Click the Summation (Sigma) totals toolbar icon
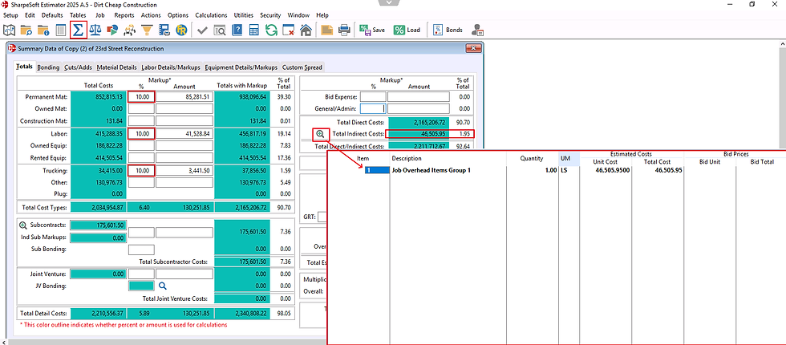 point(79,30)
